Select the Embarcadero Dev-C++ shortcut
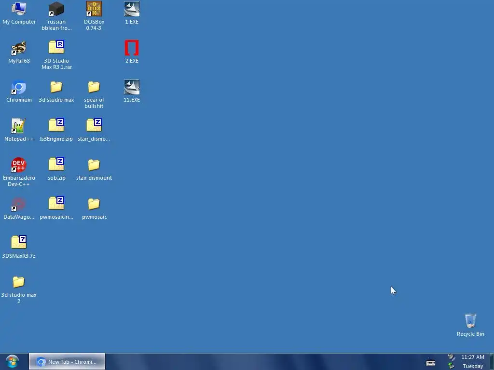The width and height of the screenshot is (494, 370). click(19, 172)
